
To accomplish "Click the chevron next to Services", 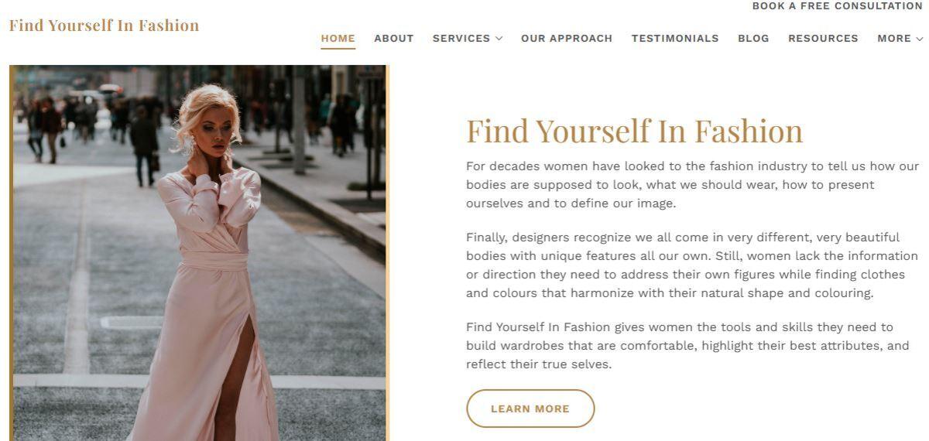I will coord(499,39).
